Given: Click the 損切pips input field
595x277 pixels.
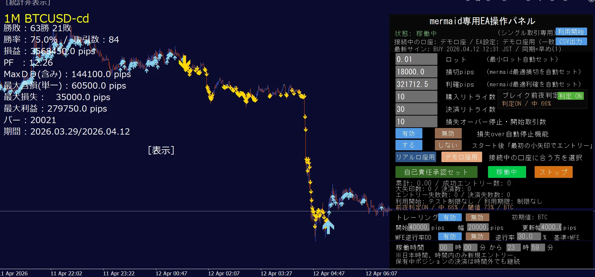Looking at the screenshot, I should coord(416,72).
